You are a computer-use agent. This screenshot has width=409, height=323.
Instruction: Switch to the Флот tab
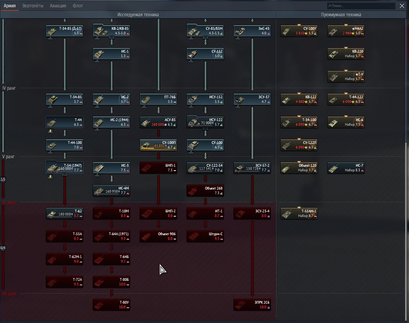(78, 6)
